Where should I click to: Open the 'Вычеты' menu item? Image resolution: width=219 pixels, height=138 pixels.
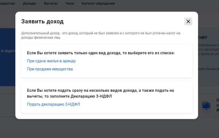tap(51, 4)
